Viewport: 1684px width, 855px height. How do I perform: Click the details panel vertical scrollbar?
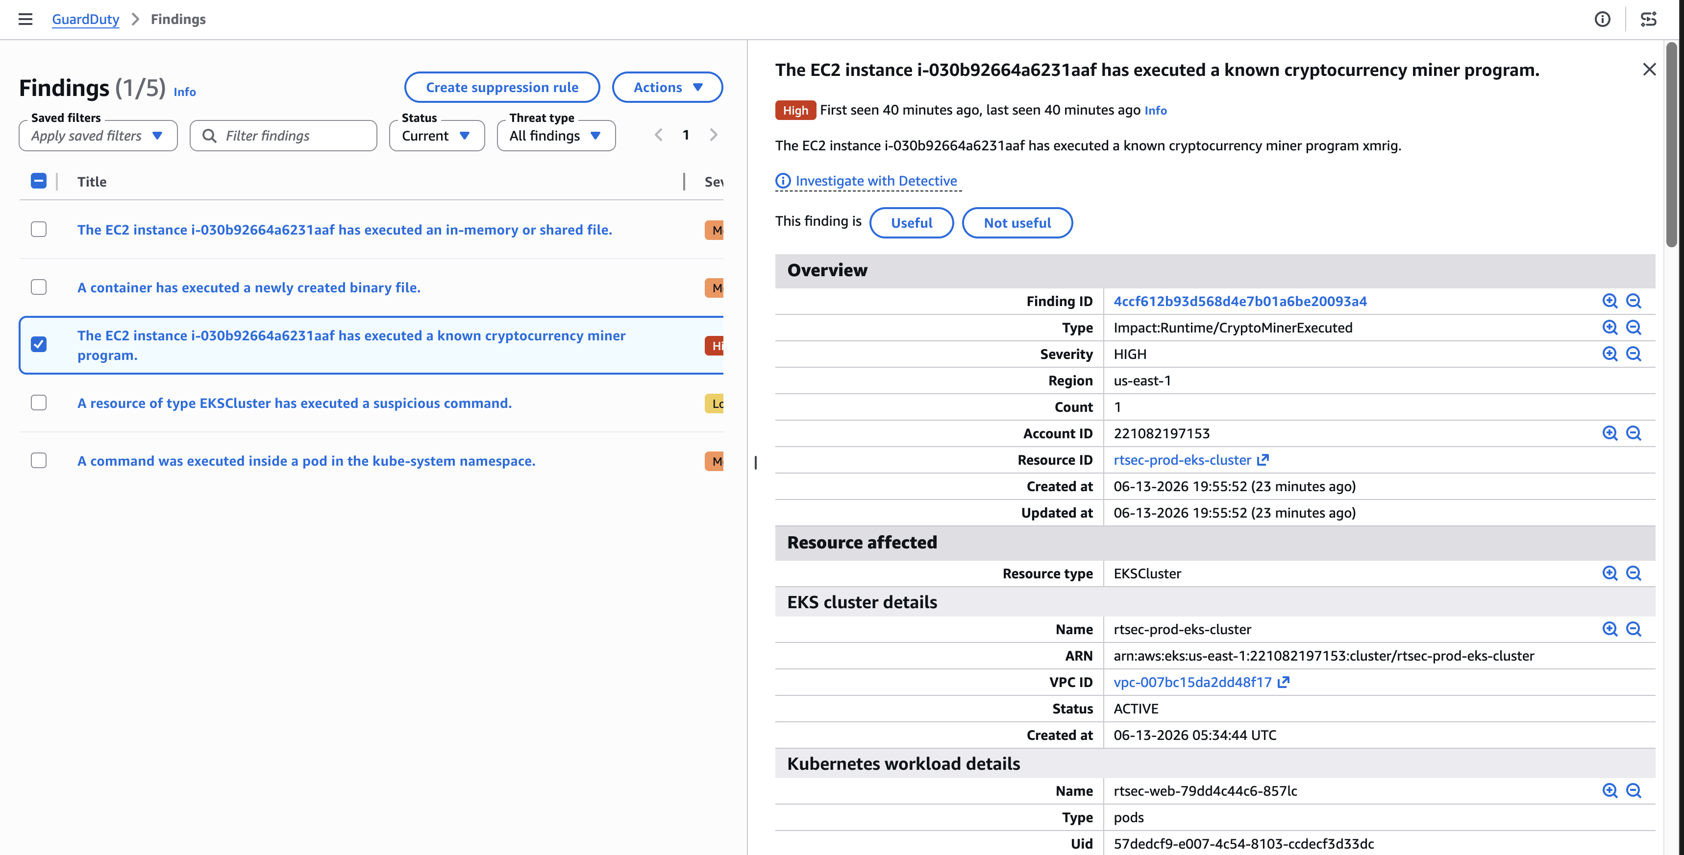point(1672,144)
